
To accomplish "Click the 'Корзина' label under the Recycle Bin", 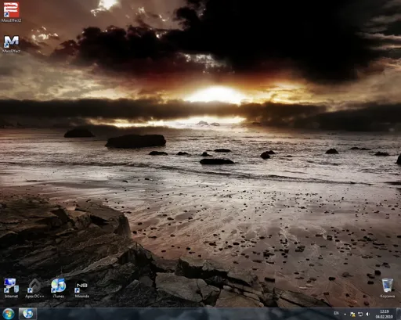I will point(388,297).
